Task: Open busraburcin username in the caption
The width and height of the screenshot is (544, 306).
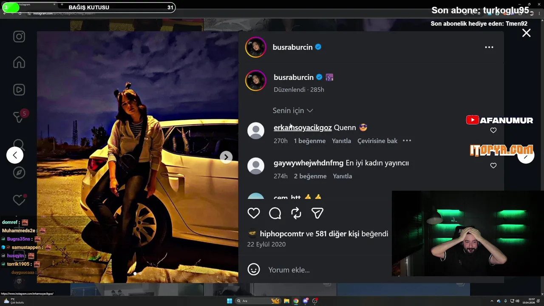Action: pyautogui.click(x=294, y=77)
